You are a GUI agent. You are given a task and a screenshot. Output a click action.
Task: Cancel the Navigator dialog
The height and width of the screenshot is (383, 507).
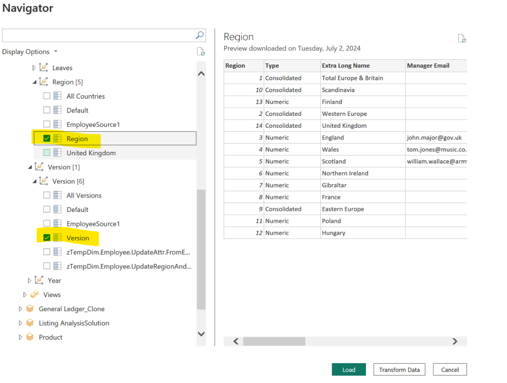450,369
